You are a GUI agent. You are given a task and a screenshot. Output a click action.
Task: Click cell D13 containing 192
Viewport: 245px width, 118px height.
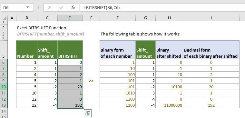click(x=70, y=105)
